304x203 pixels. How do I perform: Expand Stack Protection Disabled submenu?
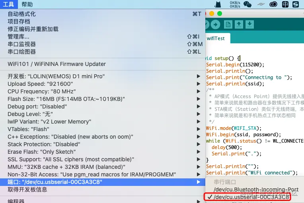pyautogui.click(x=103, y=144)
